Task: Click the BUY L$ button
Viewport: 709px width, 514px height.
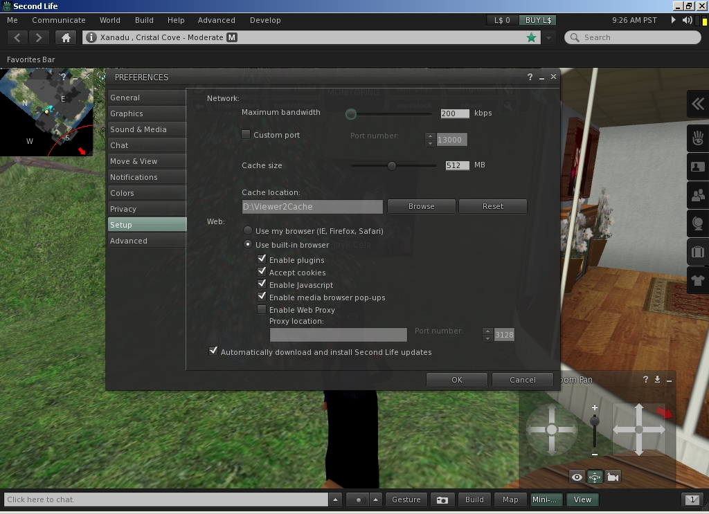Action: [538, 20]
